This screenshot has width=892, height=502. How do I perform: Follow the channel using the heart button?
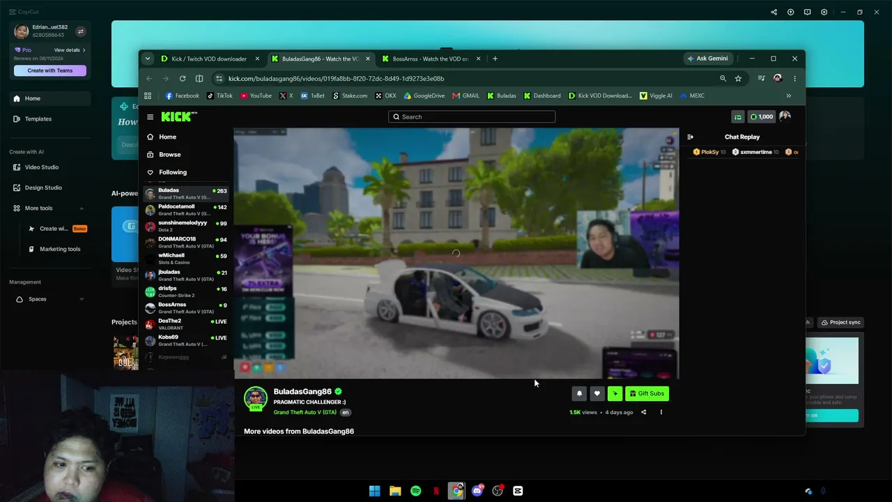pos(597,394)
